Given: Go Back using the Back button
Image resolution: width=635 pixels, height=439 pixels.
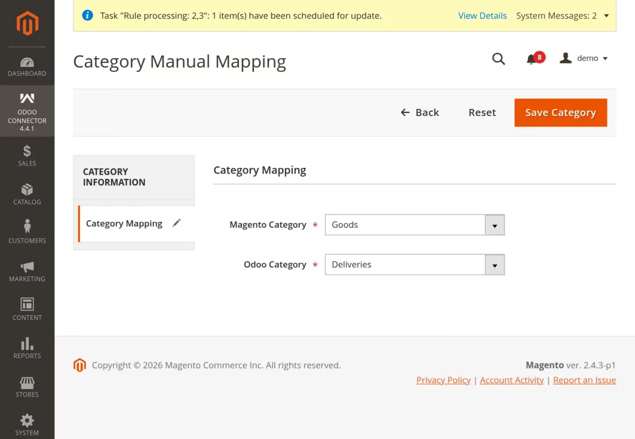Looking at the screenshot, I should click(x=420, y=112).
